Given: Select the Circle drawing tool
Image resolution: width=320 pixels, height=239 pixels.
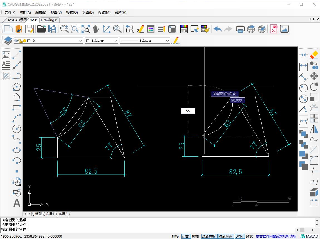Looking at the screenshot, I should point(17,129).
